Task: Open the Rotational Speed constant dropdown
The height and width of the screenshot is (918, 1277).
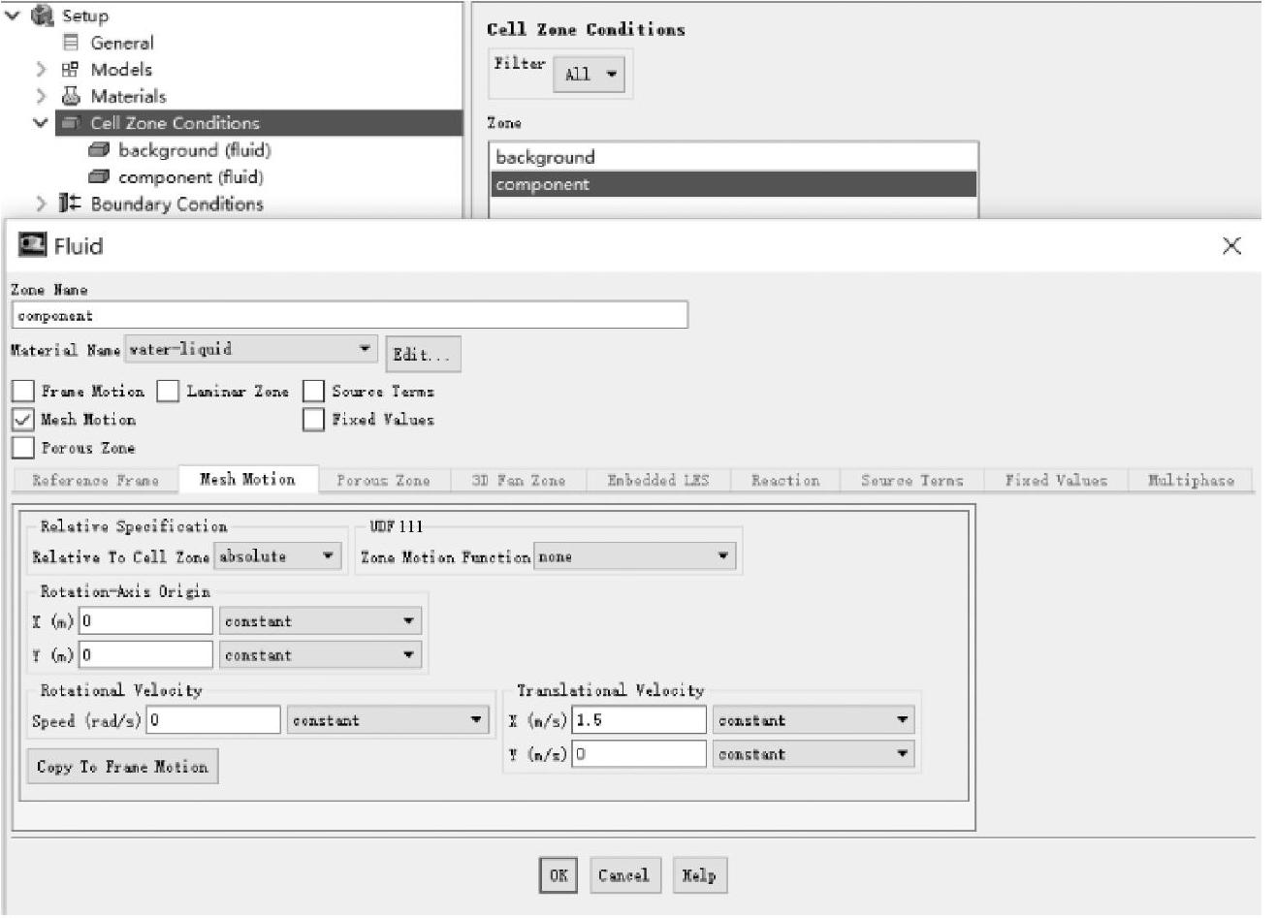Action: (388, 720)
